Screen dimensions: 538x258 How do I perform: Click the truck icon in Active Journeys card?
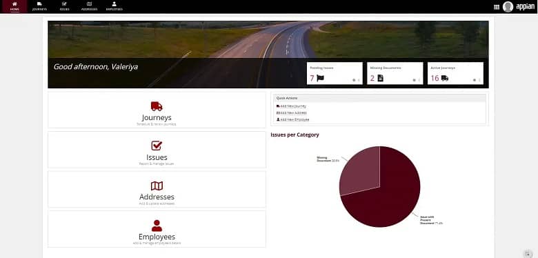445,78
